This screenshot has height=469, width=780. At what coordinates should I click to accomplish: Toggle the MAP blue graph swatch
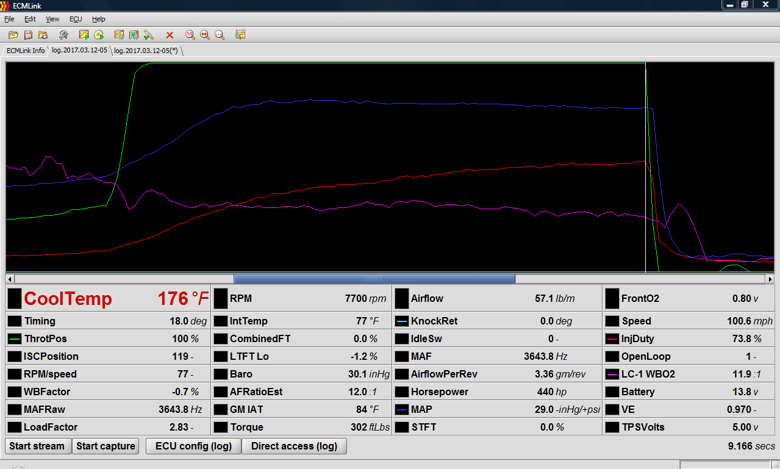(x=401, y=409)
